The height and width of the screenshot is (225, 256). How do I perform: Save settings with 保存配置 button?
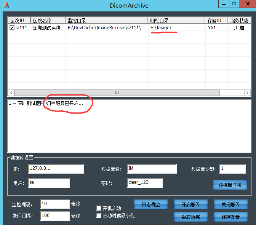230,216
